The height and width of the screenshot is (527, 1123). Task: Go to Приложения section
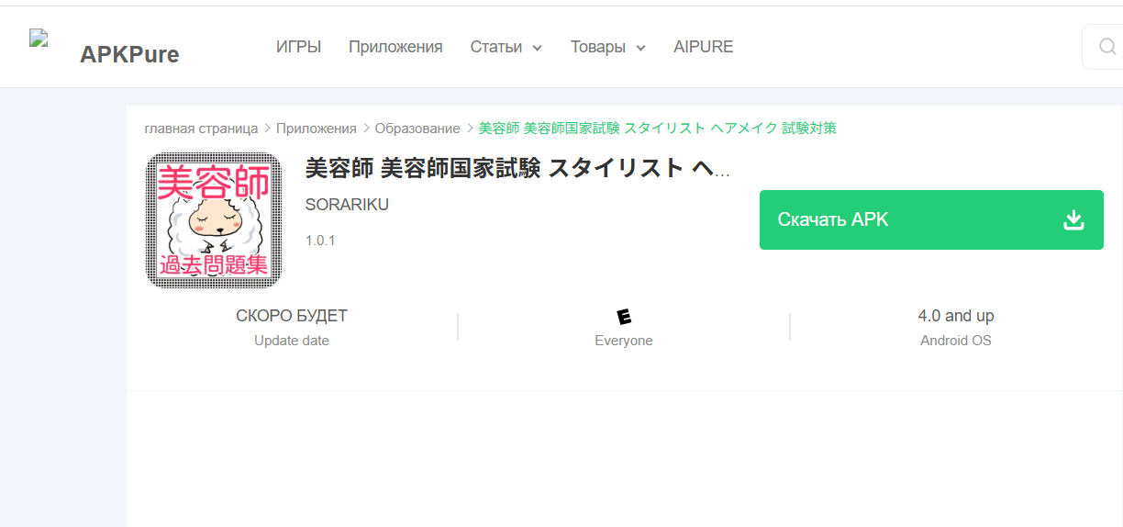coord(395,47)
